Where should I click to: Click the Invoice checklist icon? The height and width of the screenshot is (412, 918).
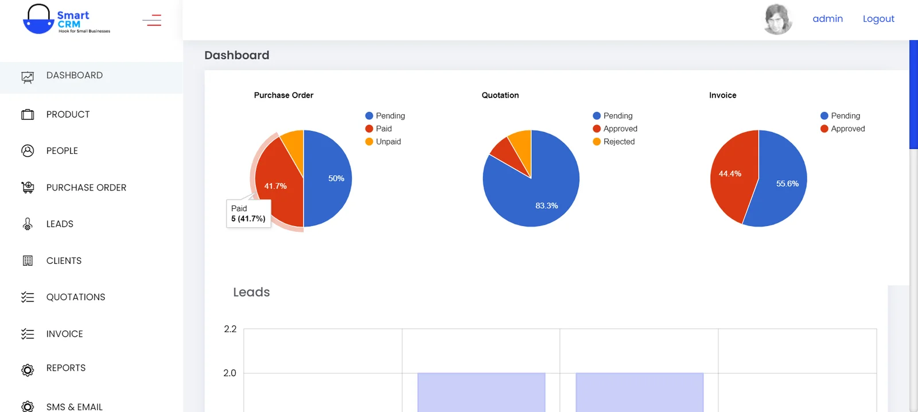[28, 334]
